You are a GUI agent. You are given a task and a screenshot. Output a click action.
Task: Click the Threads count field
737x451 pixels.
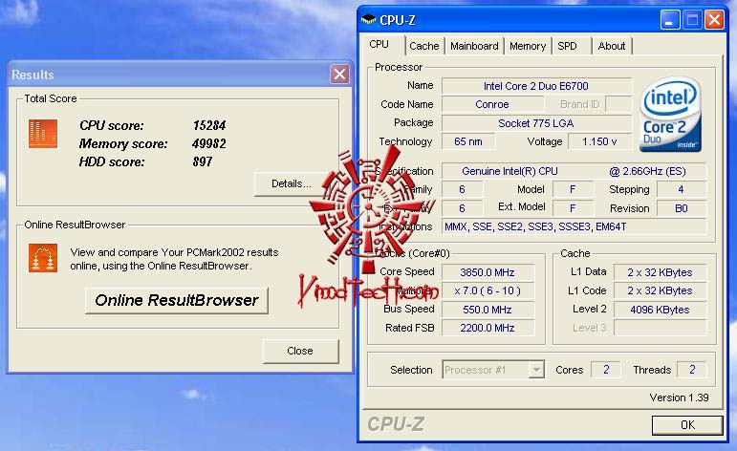click(x=692, y=370)
